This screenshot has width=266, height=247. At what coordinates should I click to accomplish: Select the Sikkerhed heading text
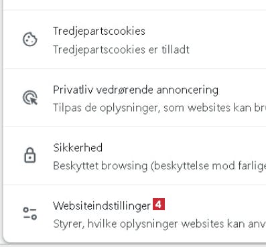tap(78, 148)
